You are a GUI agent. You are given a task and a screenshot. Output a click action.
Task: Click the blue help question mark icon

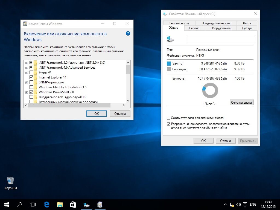[128, 33]
